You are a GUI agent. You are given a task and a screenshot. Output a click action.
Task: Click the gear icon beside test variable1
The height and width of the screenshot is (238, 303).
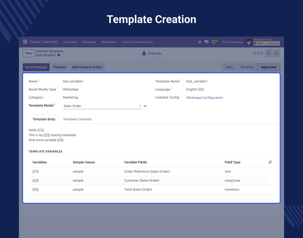click(x=59, y=55)
